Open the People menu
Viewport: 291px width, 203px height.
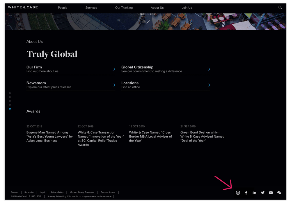click(63, 8)
